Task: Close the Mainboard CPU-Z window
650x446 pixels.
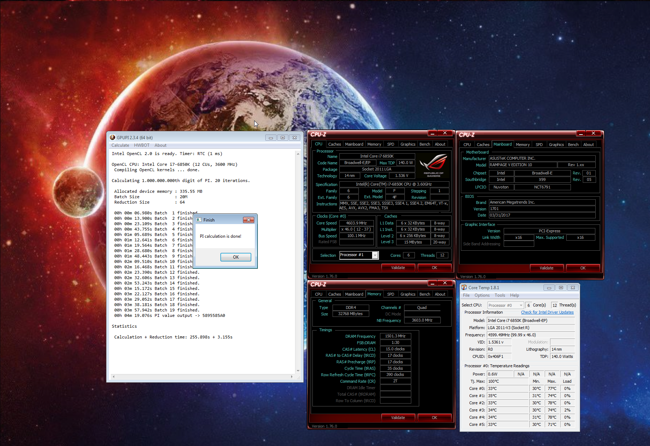Action: click(x=594, y=133)
